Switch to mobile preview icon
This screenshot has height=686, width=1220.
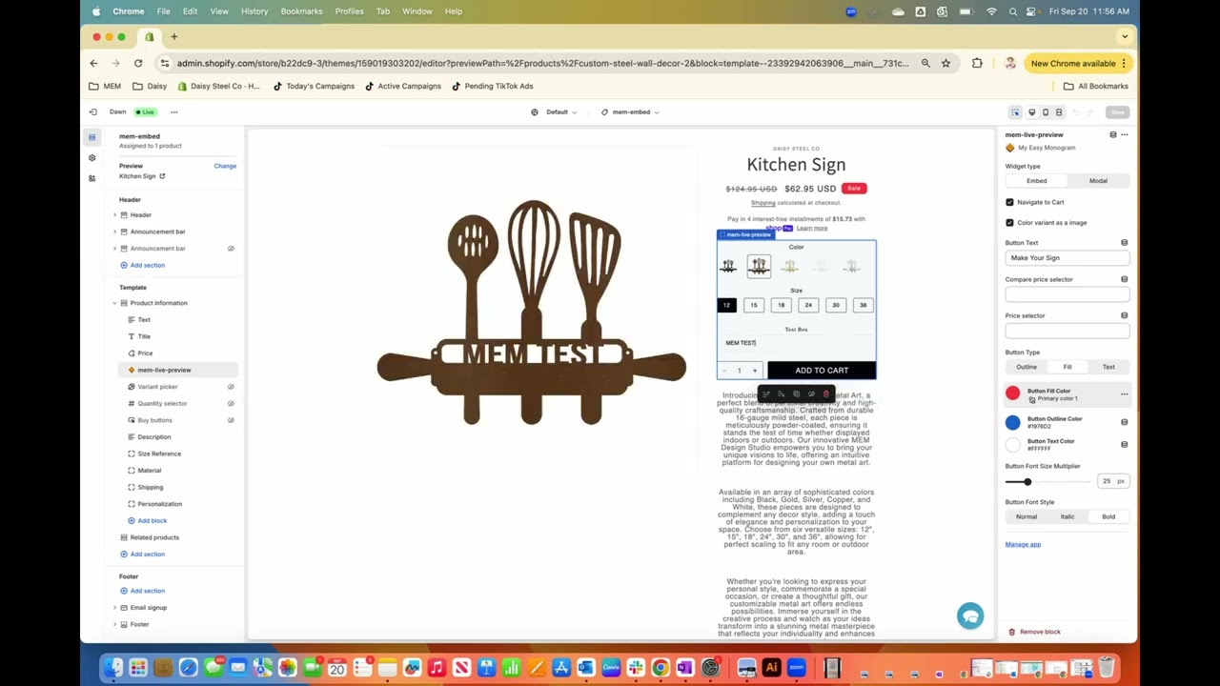1046,112
